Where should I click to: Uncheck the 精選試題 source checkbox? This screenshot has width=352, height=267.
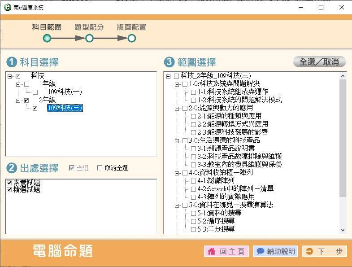click(9, 190)
